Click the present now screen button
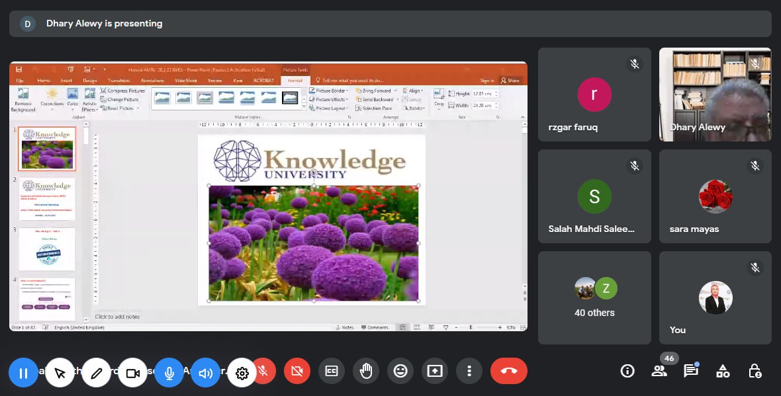Image resolution: width=781 pixels, height=396 pixels. (435, 371)
